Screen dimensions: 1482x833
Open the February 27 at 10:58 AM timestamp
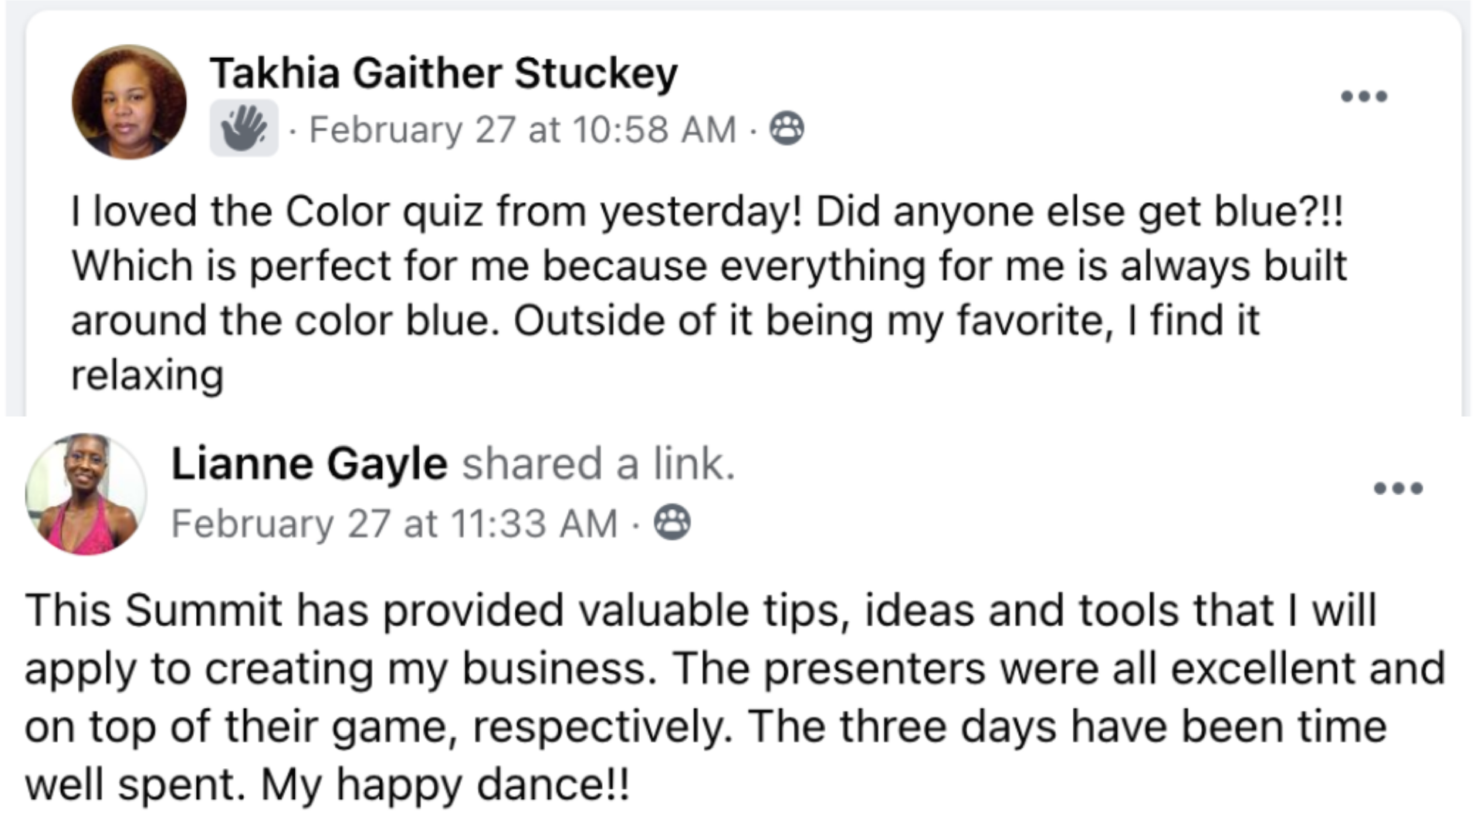[x=523, y=130]
